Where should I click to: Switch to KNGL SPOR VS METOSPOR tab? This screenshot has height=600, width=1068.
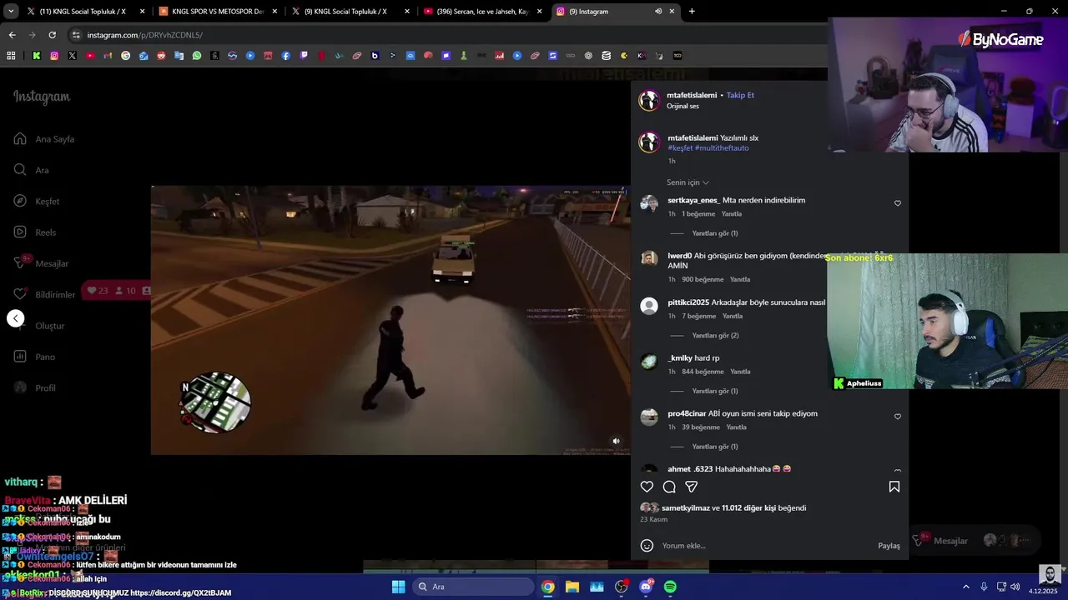point(217,12)
